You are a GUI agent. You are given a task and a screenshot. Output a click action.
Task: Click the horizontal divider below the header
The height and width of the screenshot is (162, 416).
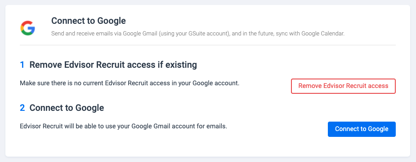(x=208, y=45)
